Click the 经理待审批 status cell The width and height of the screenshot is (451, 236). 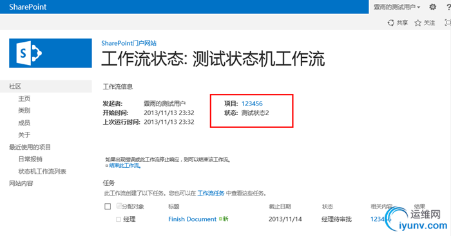[336, 219]
